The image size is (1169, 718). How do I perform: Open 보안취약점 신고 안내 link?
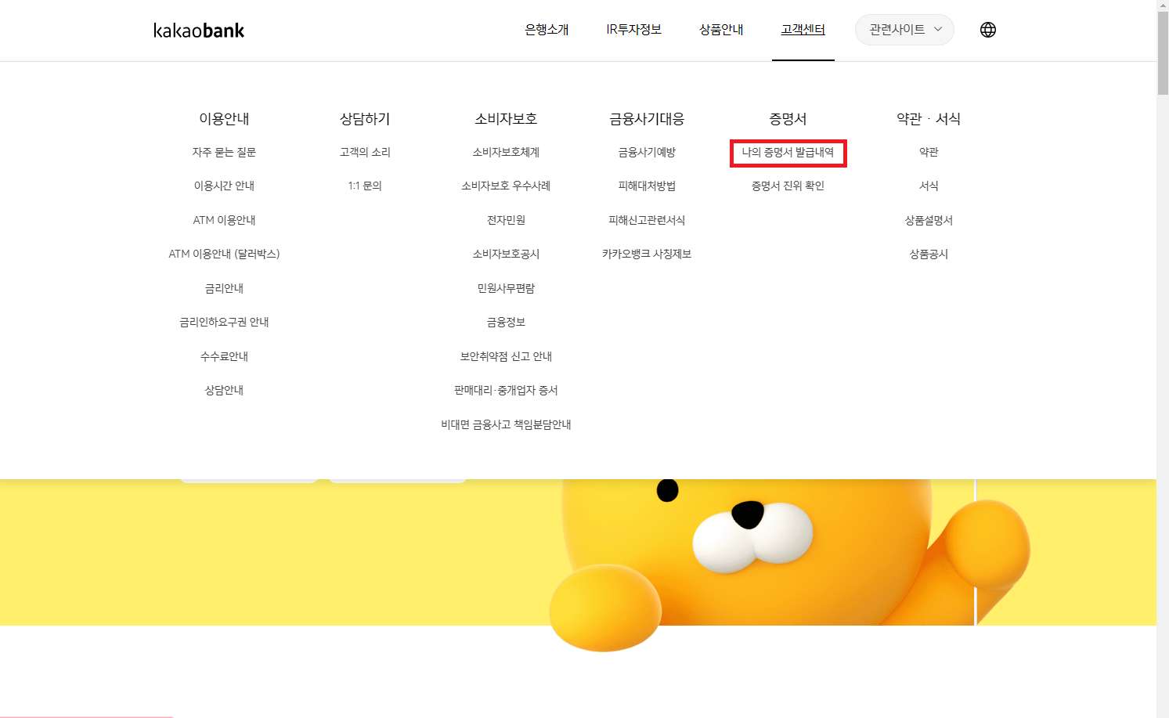[x=506, y=356]
